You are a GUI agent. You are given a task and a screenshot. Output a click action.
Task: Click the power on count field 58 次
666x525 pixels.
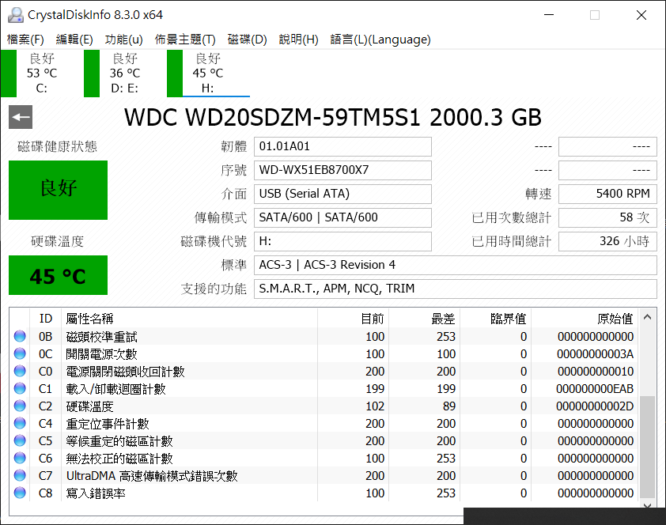[x=607, y=217]
